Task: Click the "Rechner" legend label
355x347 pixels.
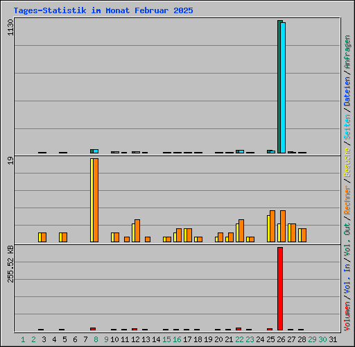Action: [x=347, y=200]
